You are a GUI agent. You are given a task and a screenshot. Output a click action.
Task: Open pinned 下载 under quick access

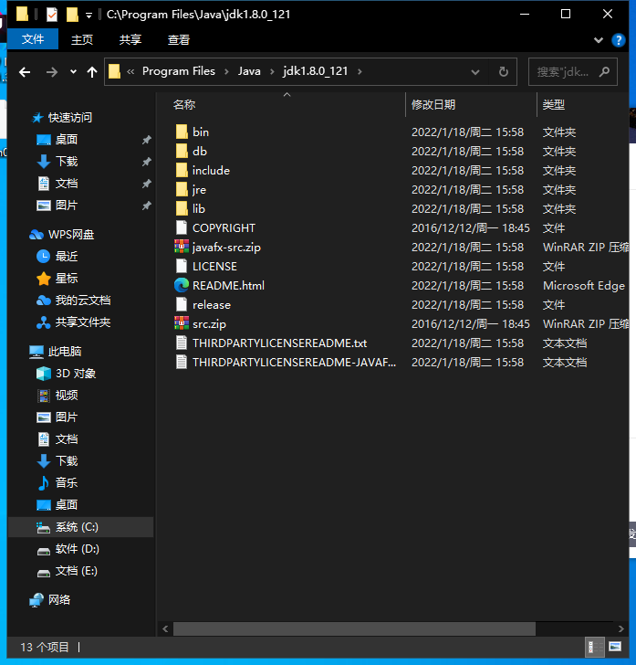pos(67,162)
